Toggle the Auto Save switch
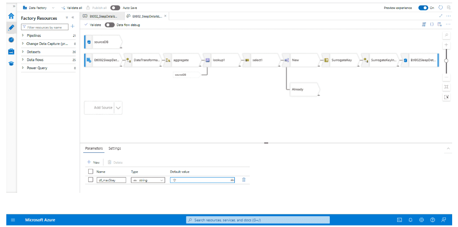The width and height of the screenshot is (458, 227). tap(115, 8)
